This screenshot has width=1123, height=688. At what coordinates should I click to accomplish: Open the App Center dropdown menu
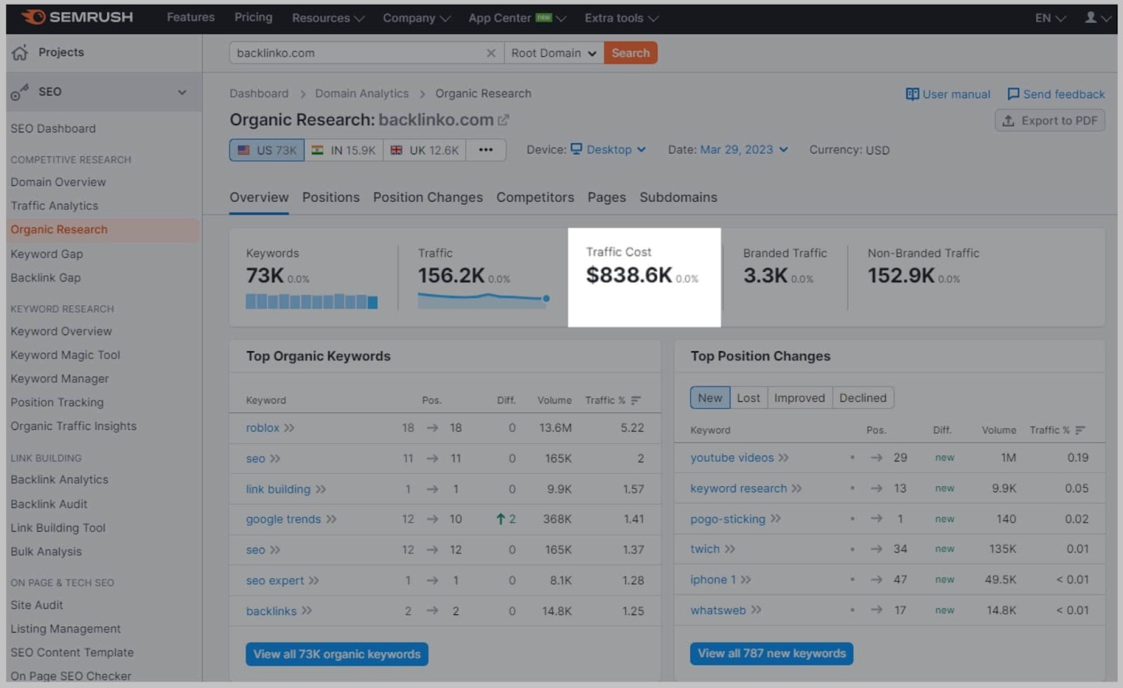point(517,18)
